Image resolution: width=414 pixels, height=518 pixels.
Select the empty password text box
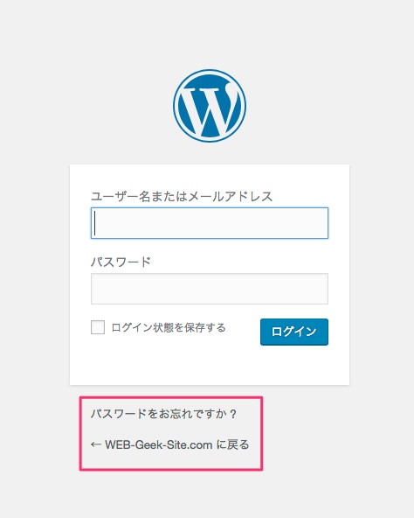coord(210,289)
